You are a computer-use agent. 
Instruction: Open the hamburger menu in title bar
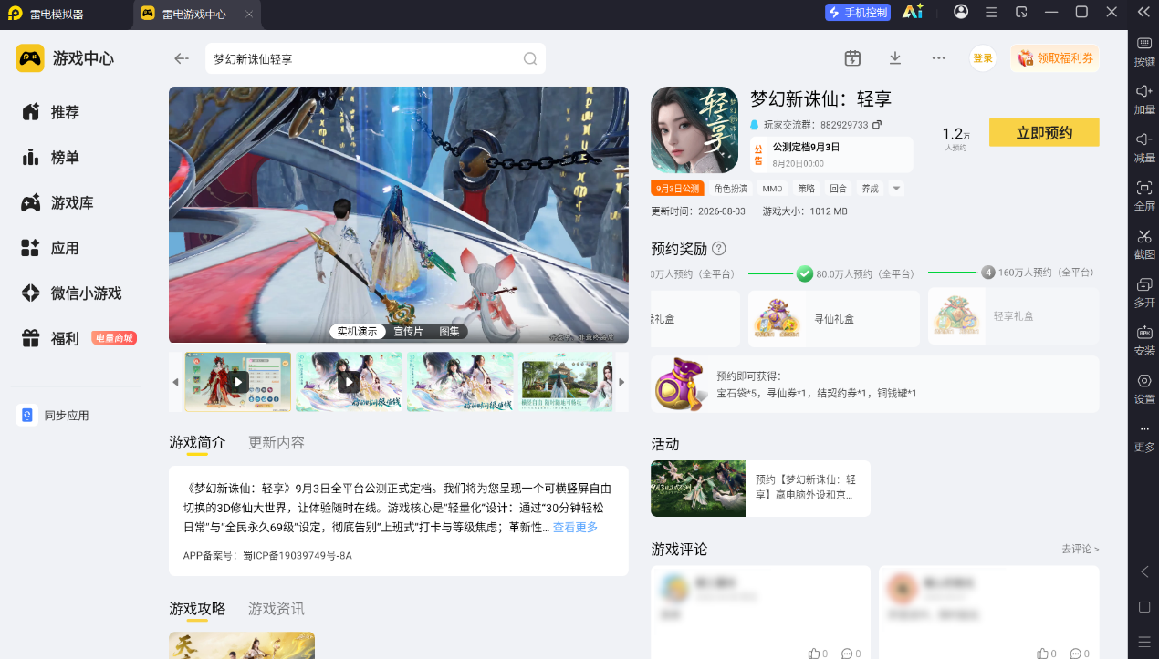[991, 12]
